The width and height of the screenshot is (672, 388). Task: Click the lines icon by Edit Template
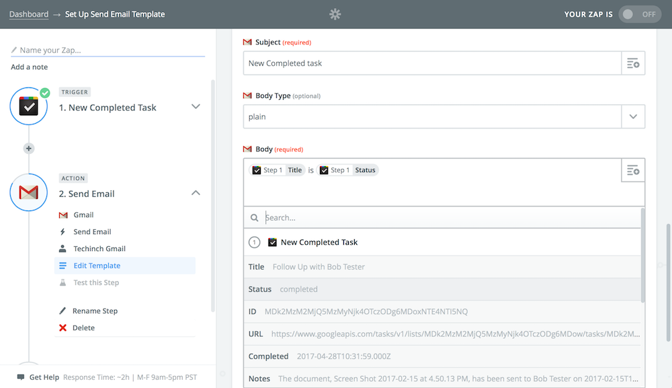click(x=62, y=266)
